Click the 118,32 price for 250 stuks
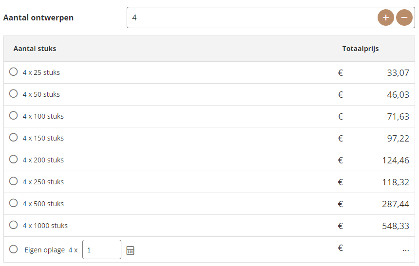 click(x=396, y=182)
